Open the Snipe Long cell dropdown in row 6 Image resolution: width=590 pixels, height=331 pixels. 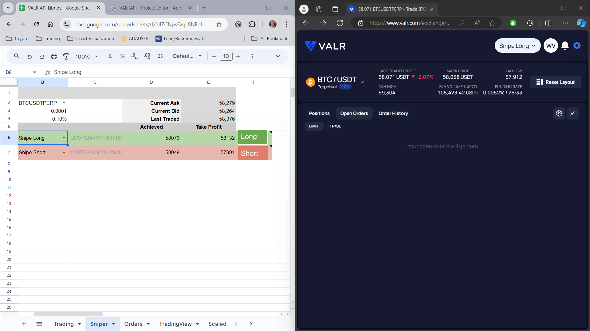(64, 138)
